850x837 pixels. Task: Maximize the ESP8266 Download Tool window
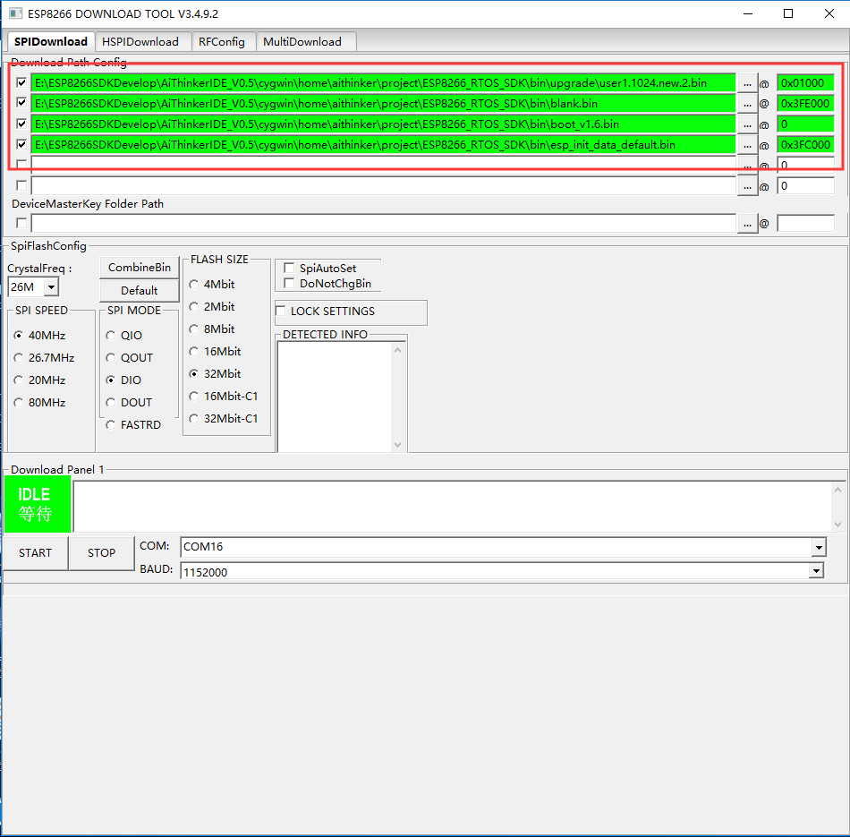pos(788,13)
